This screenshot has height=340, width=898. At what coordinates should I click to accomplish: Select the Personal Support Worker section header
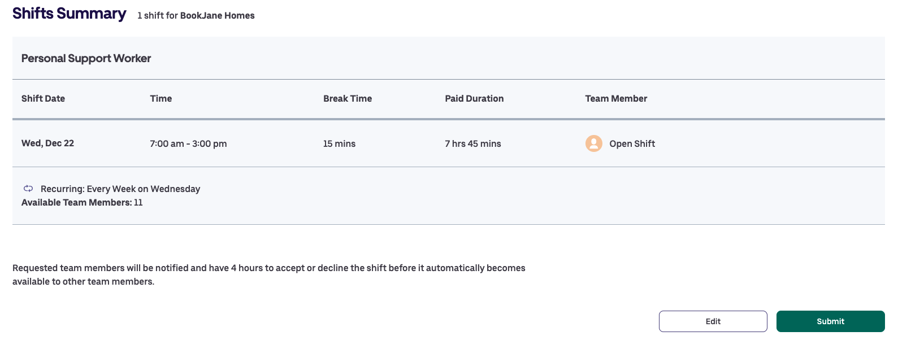point(86,58)
